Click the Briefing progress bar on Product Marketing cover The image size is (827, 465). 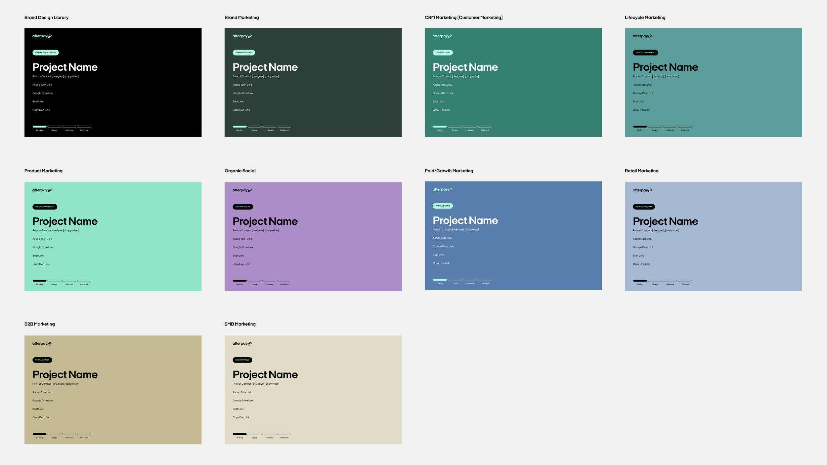(39, 281)
